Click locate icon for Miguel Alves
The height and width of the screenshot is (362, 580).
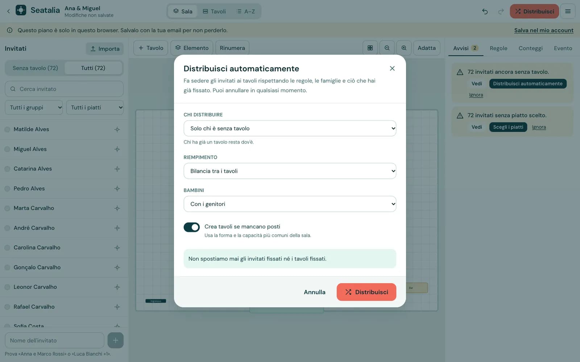point(117,149)
